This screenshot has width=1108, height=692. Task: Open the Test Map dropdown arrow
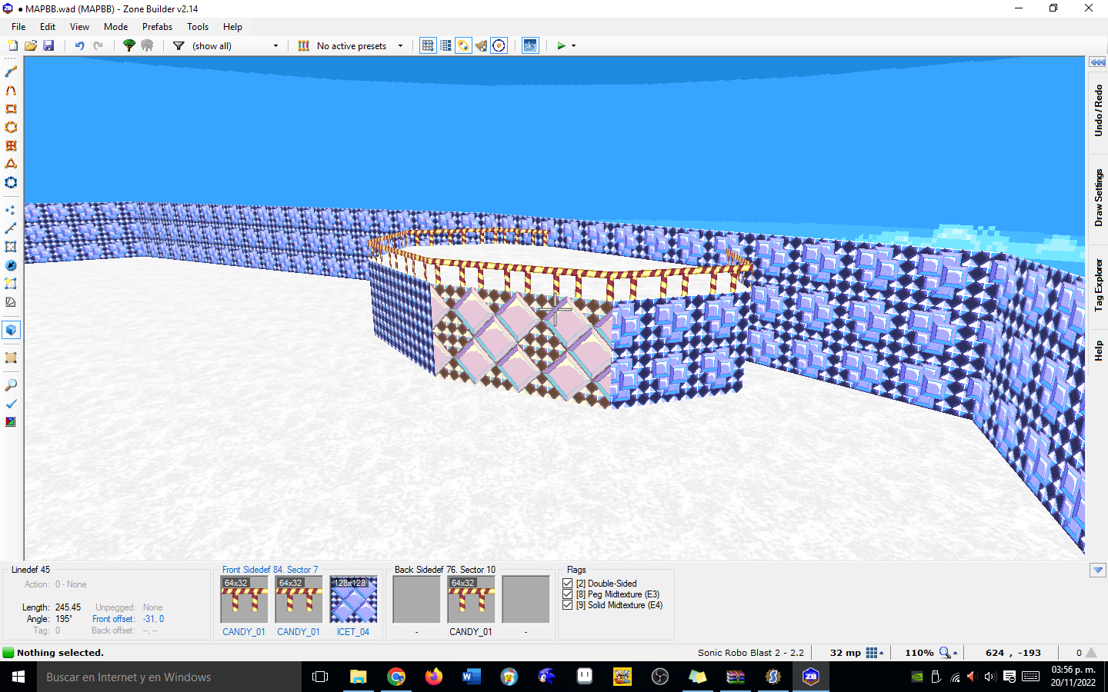coord(573,46)
